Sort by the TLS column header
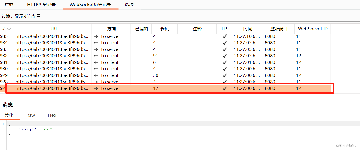 click(x=224, y=29)
